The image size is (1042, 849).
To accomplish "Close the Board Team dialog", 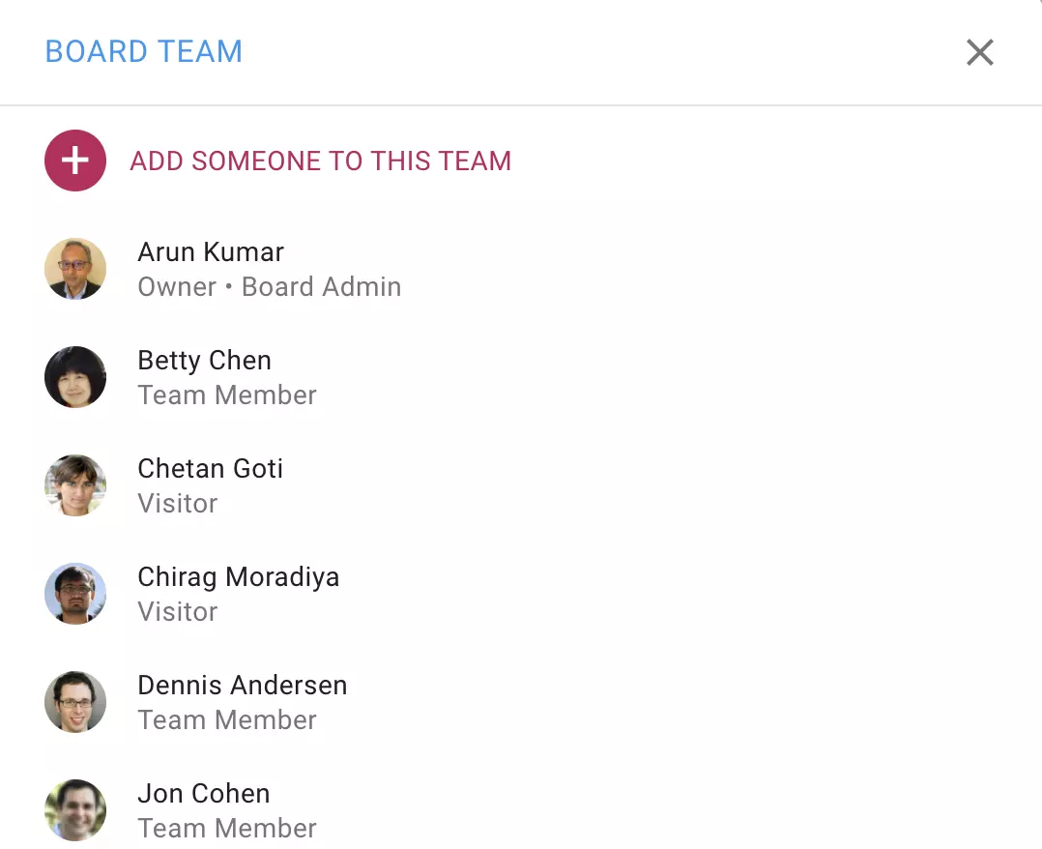I will click(x=980, y=52).
